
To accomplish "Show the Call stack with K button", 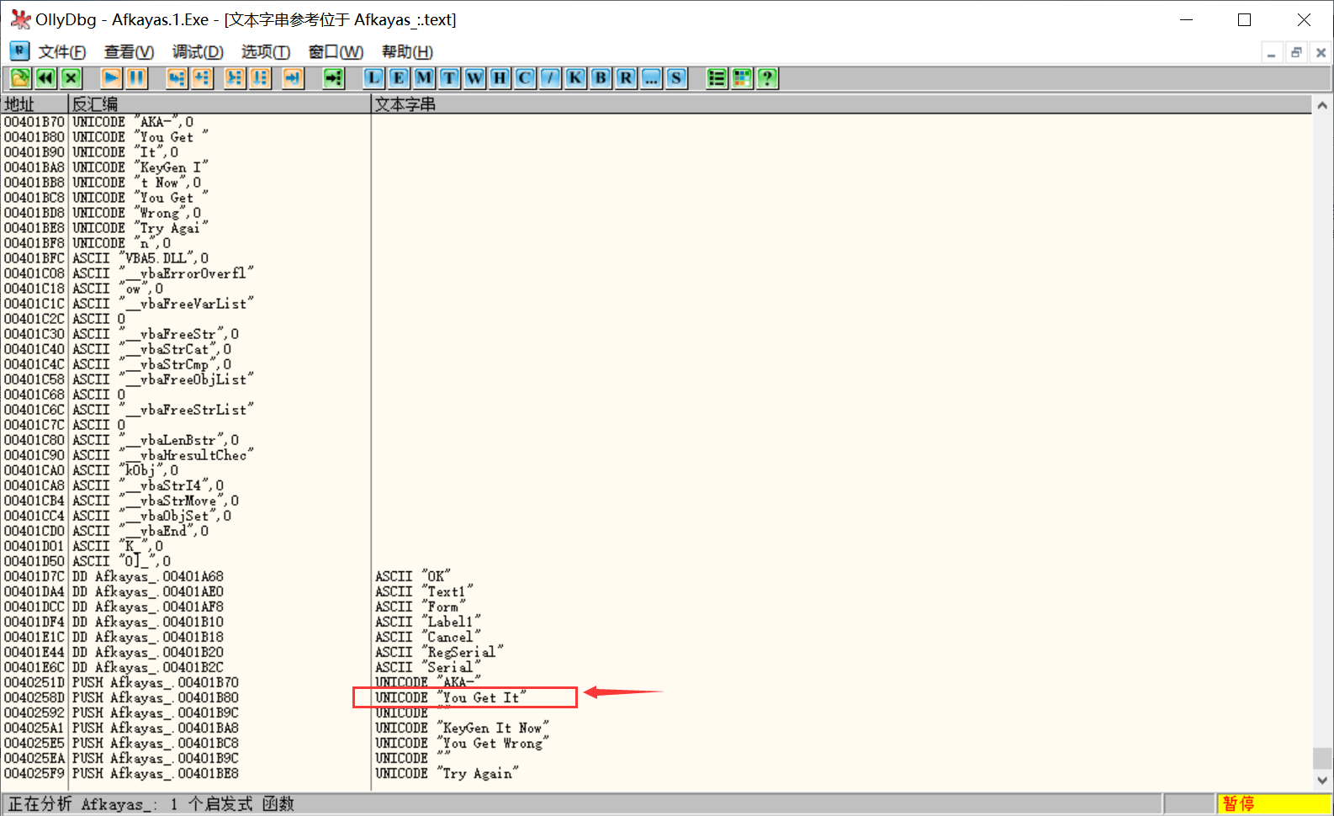I will coord(575,78).
